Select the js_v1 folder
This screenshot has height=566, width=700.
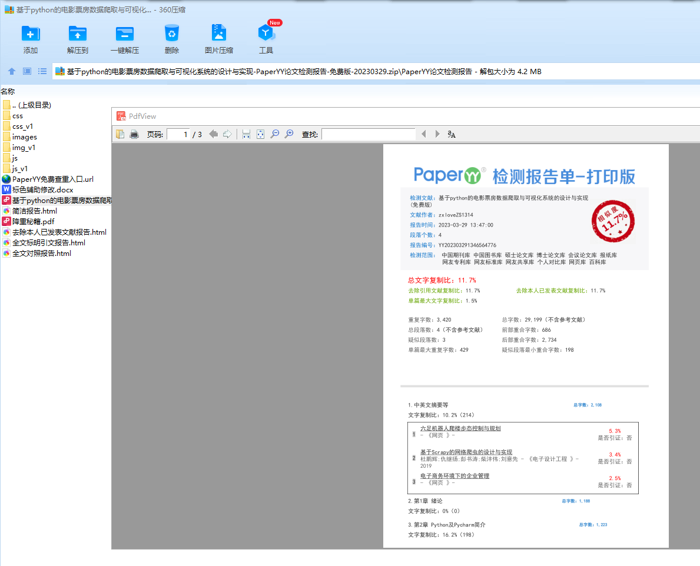(15, 169)
